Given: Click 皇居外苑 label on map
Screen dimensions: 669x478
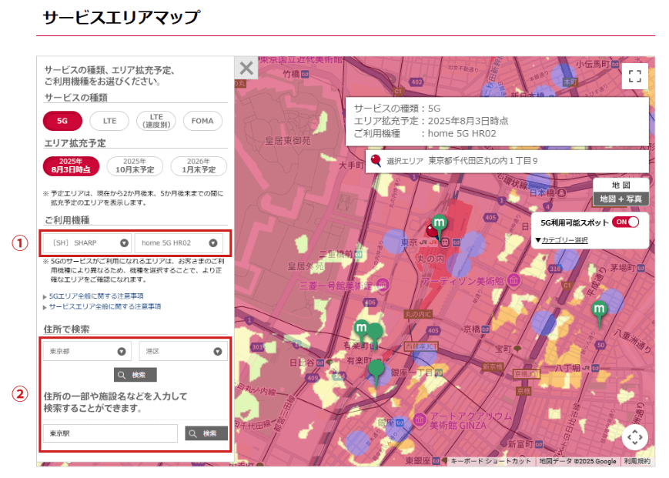Looking at the screenshot, I should pos(306,266).
